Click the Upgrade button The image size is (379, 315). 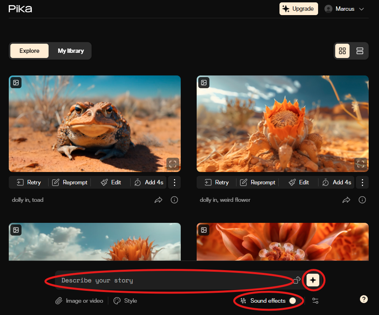click(299, 9)
